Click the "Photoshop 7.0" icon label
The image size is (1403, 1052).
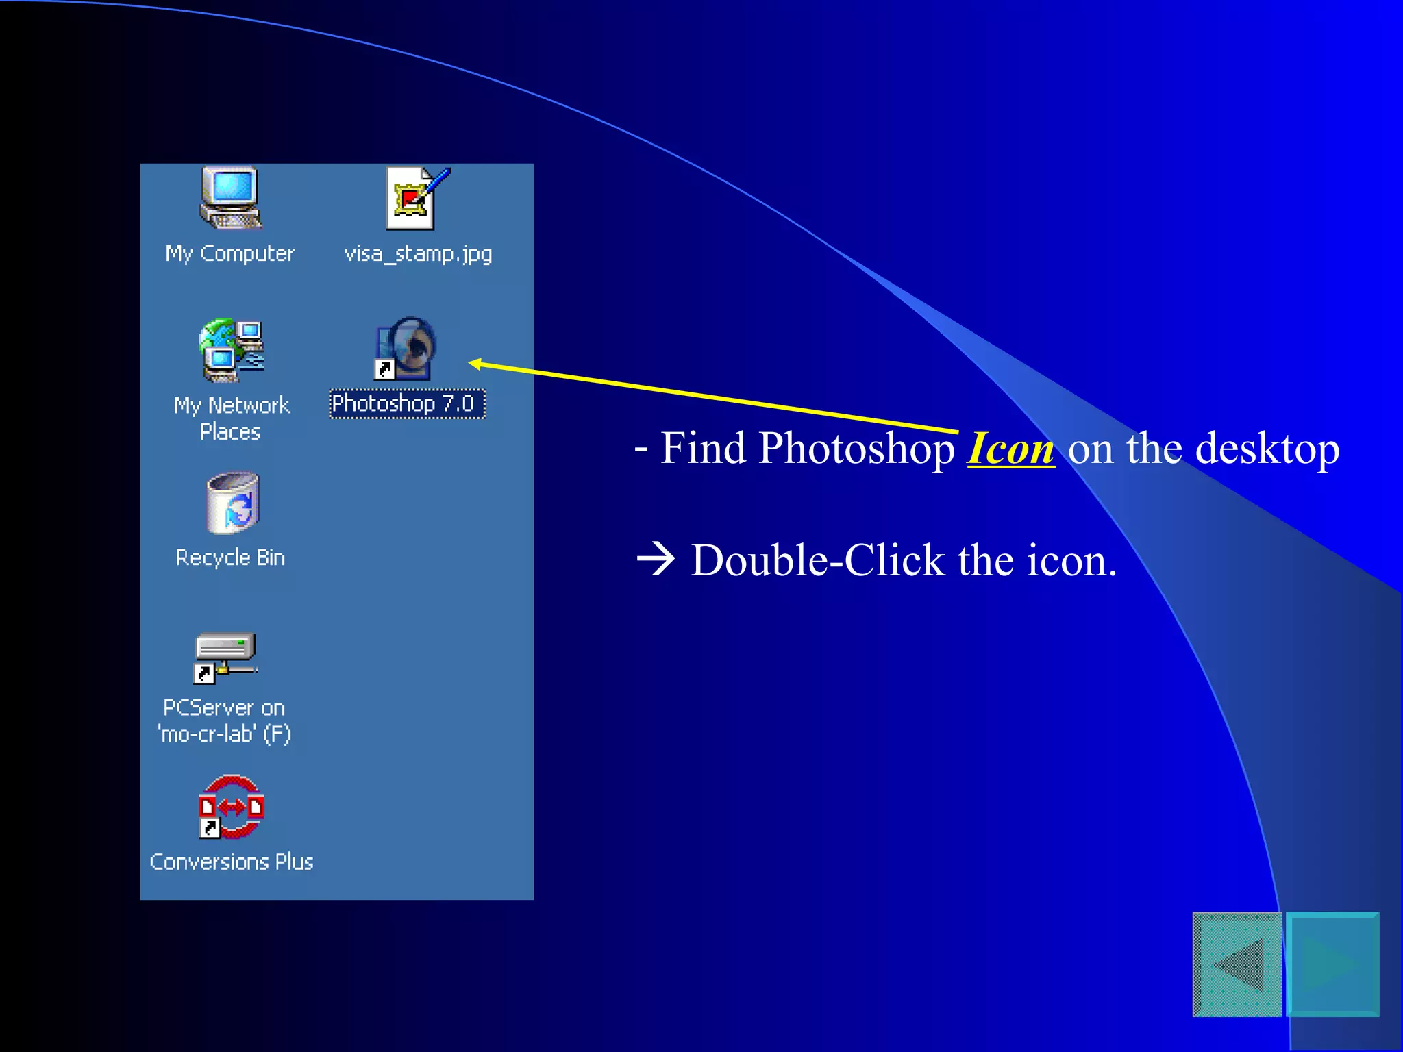(x=407, y=403)
